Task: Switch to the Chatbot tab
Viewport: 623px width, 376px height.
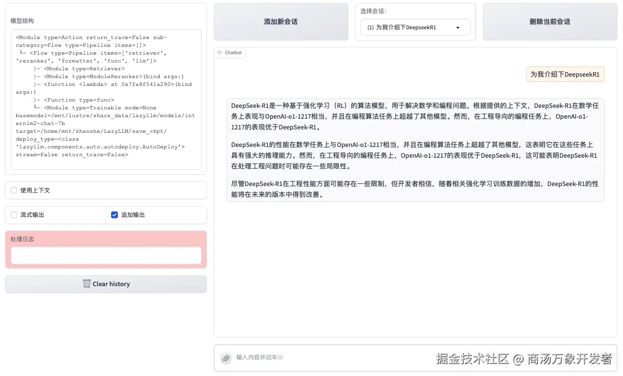Action: [230, 52]
